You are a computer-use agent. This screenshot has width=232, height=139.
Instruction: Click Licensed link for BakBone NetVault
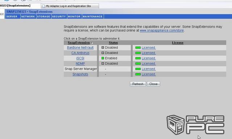pos(149,47)
